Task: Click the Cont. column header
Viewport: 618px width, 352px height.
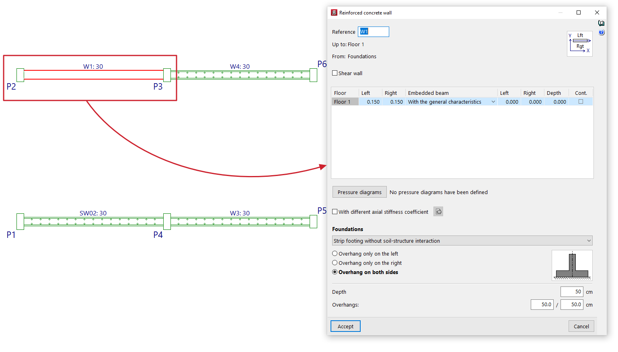Action: tap(581, 93)
